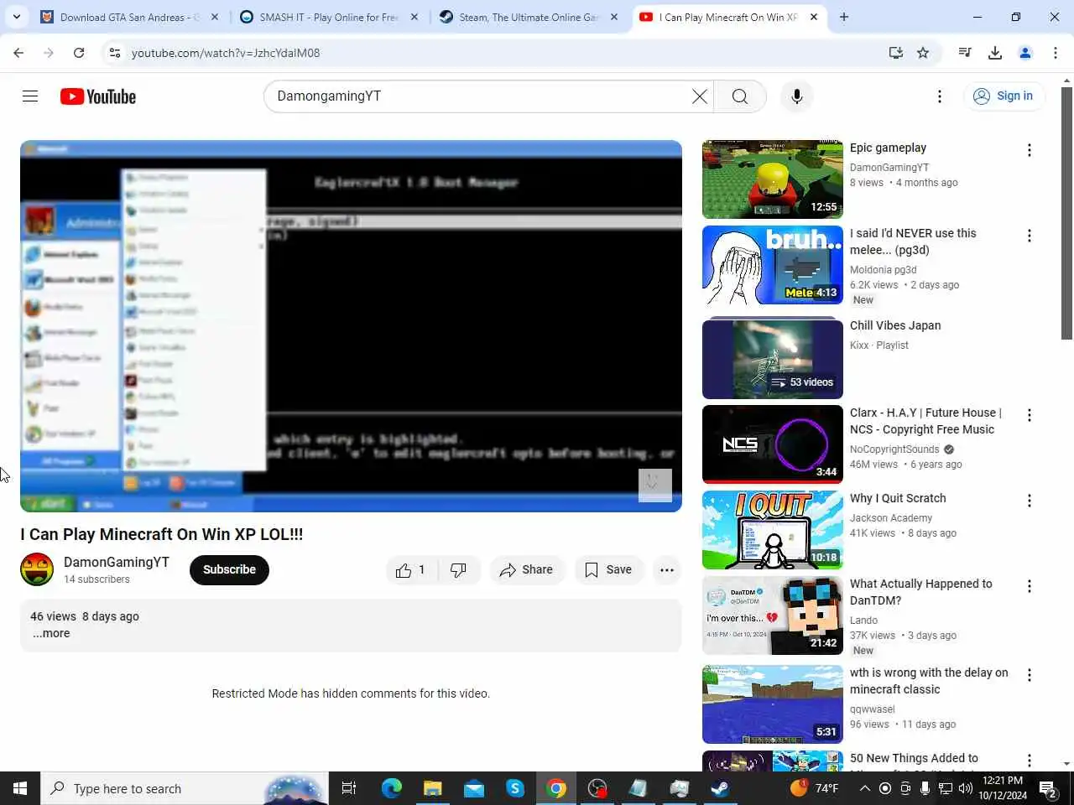1074x805 pixels.
Task: Open options for Clarx H.A.Y video
Action: 1030,415
